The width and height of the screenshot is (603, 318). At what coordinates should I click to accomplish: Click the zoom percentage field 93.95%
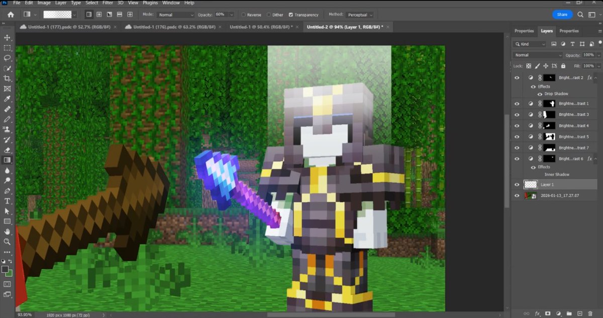coord(24,314)
